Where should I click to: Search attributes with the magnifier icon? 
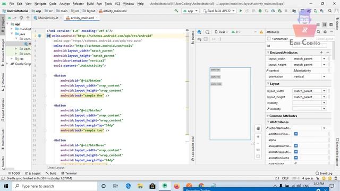[318, 32]
